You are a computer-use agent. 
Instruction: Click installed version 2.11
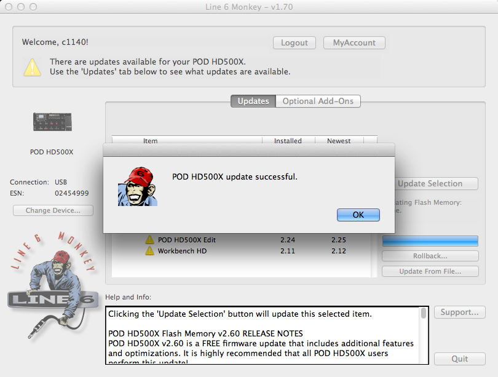click(288, 251)
